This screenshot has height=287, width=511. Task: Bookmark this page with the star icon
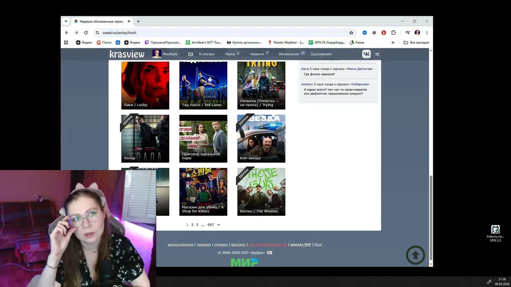351,33
